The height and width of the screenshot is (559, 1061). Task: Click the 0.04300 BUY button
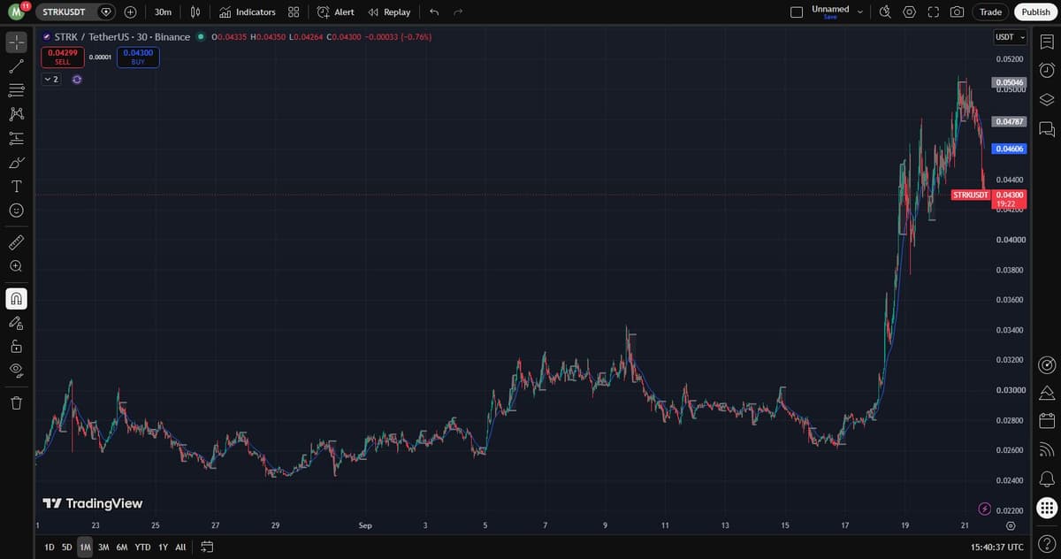point(138,57)
